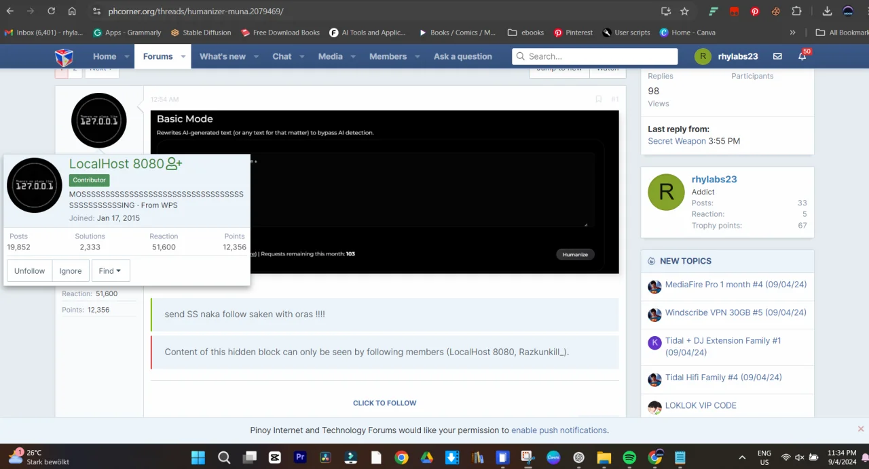
Task: Launch Premiere Pro from the taskbar
Action: coord(300,457)
